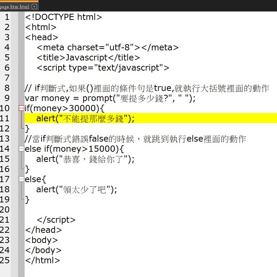Select the page.htm.html file tab
277x277 pixels.
tap(19, 7)
